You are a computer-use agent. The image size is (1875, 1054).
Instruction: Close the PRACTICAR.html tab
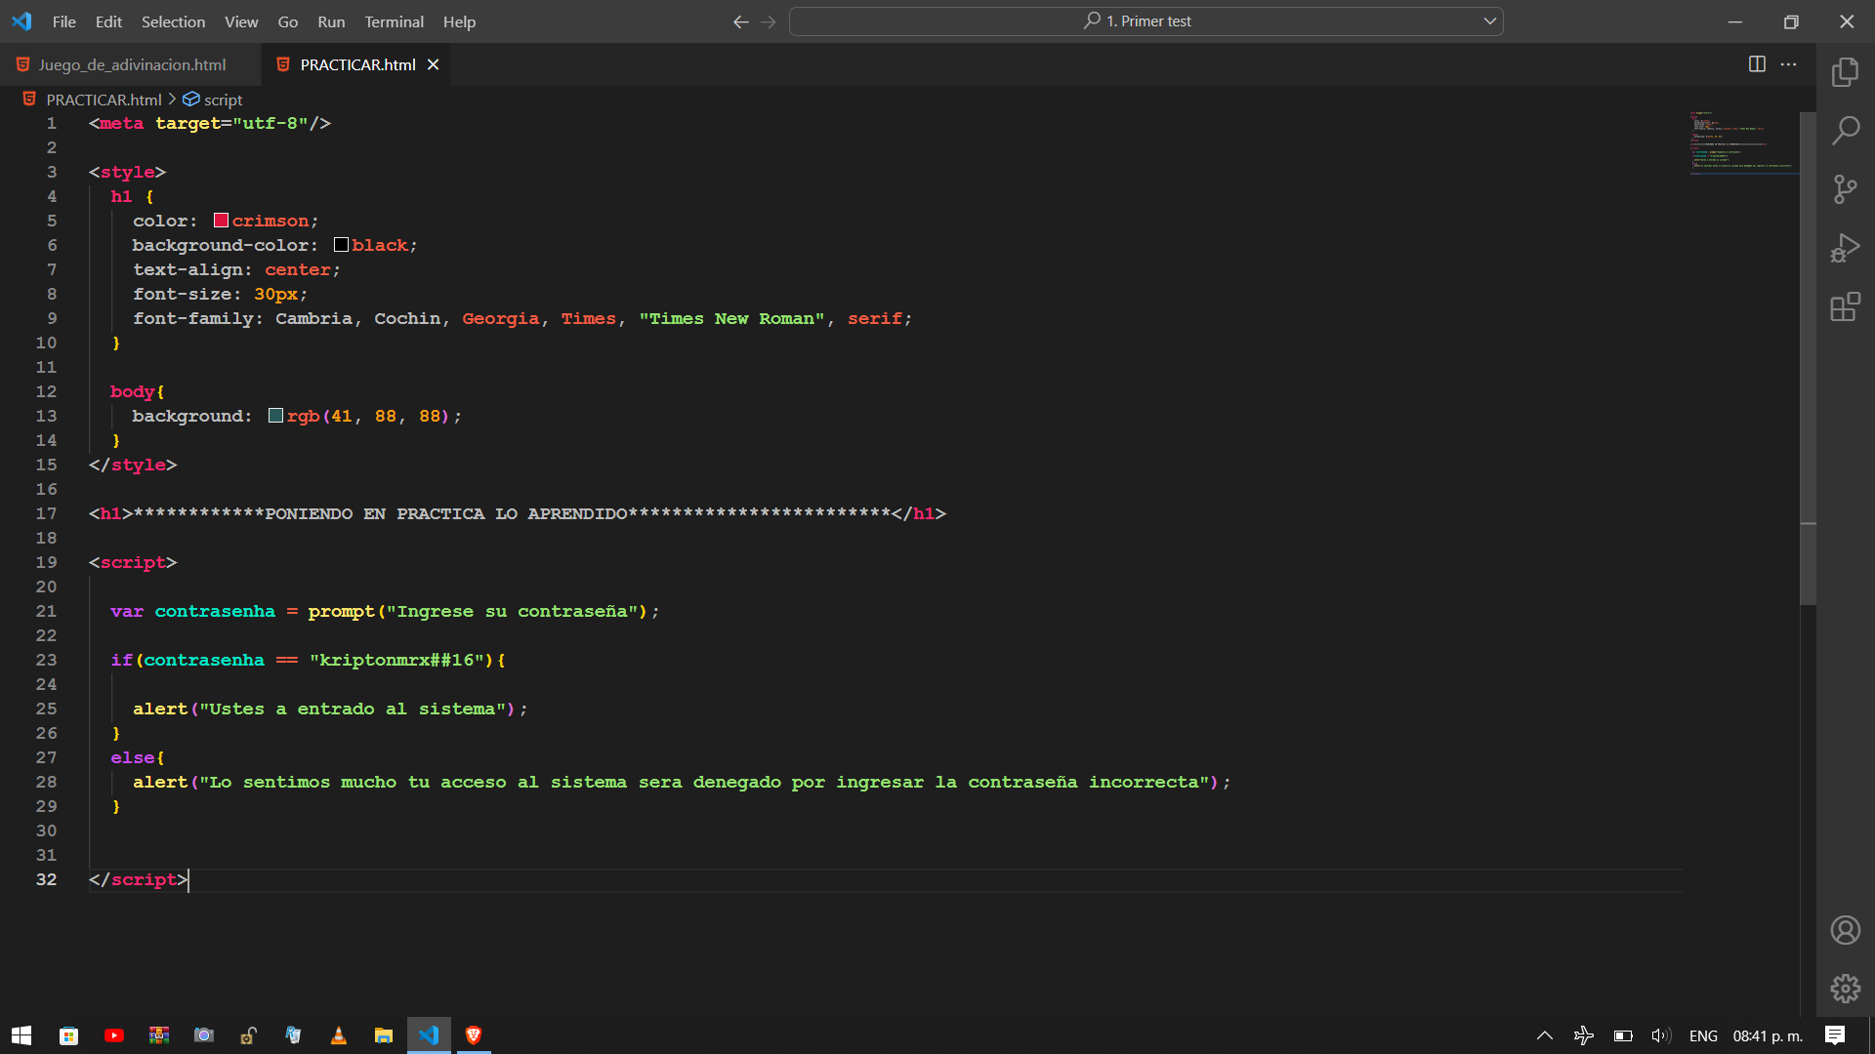pyautogui.click(x=434, y=64)
